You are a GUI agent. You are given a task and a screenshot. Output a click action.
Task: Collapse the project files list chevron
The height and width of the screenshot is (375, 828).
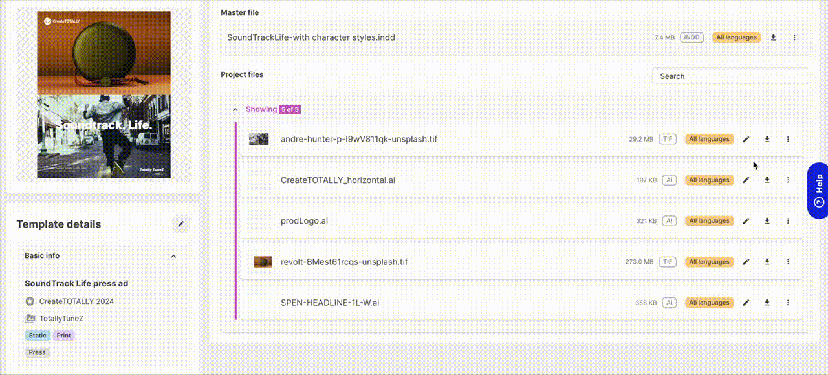coord(235,109)
